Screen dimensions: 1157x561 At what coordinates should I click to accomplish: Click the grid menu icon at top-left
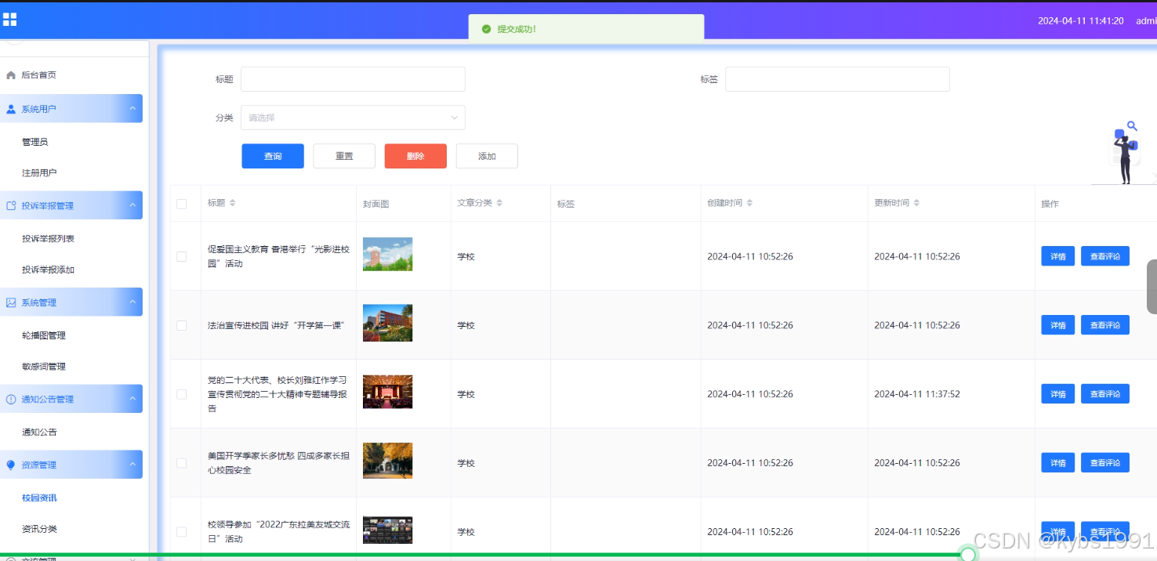pyautogui.click(x=9, y=20)
